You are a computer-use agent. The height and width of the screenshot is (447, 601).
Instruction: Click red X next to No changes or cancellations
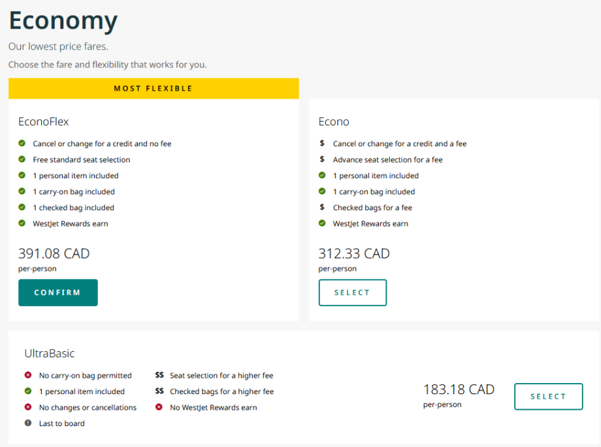coord(28,407)
